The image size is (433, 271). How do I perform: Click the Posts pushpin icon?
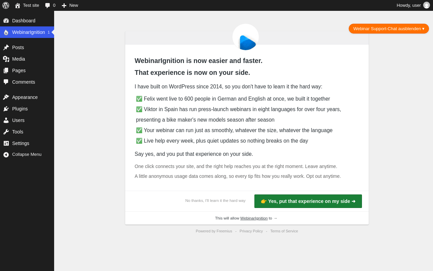[x=6, y=47]
